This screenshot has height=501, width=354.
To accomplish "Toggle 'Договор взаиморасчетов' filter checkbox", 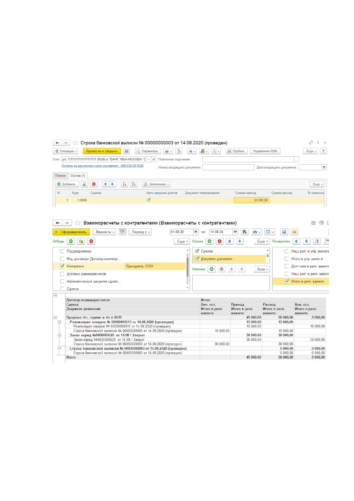I will click(x=62, y=274).
